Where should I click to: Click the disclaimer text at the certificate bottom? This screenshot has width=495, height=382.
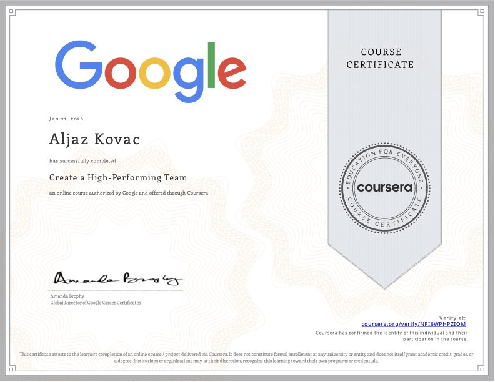247,357
